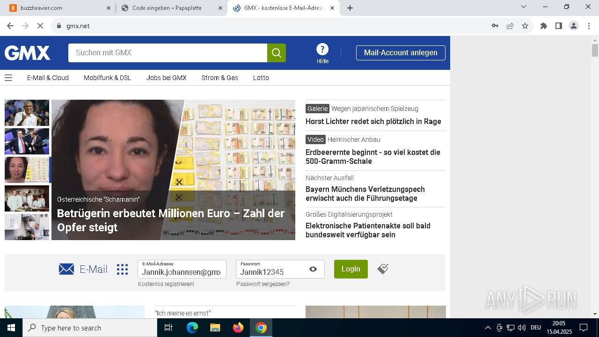Open the Strom & Gas menu item
This screenshot has height=337, width=599.
point(219,78)
